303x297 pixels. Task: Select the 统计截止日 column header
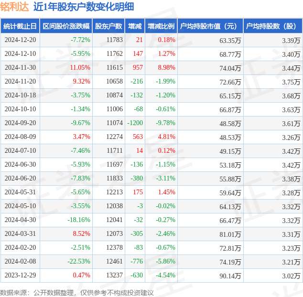20,26
